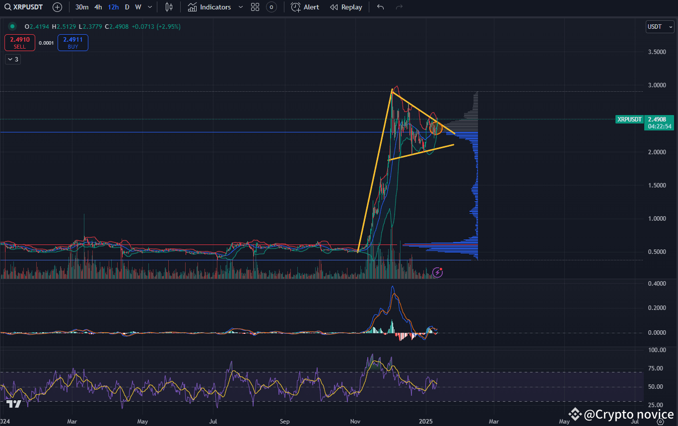Image resolution: width=678 pixels, height=426 pixels.
Task: Open the USDT currency dropdown
Action: tap(660, 27)
